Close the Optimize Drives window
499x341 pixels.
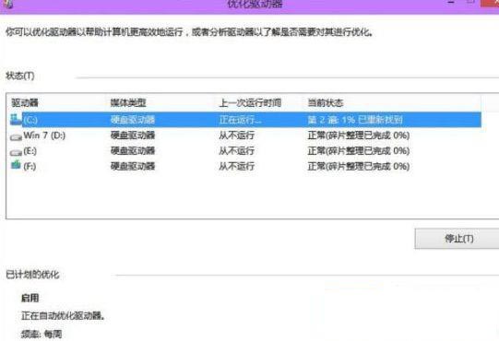pyautogui.click(x=490, y=3)
